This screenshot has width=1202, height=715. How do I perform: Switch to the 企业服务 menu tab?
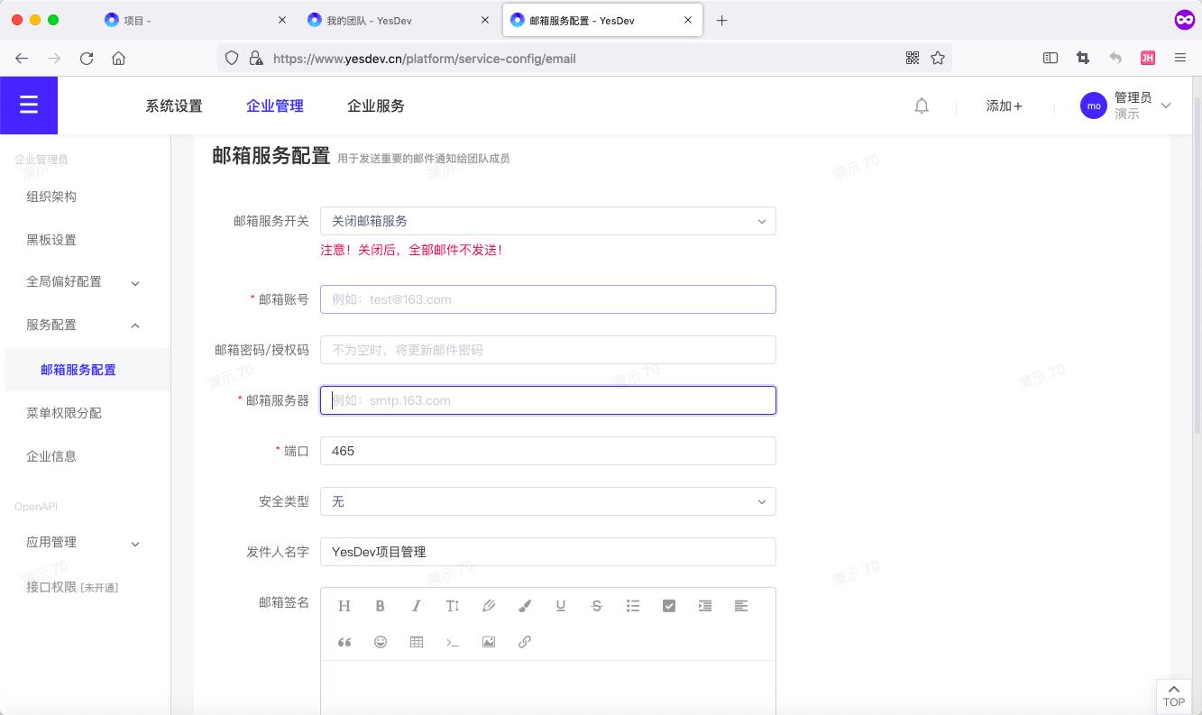pos(375,105)
